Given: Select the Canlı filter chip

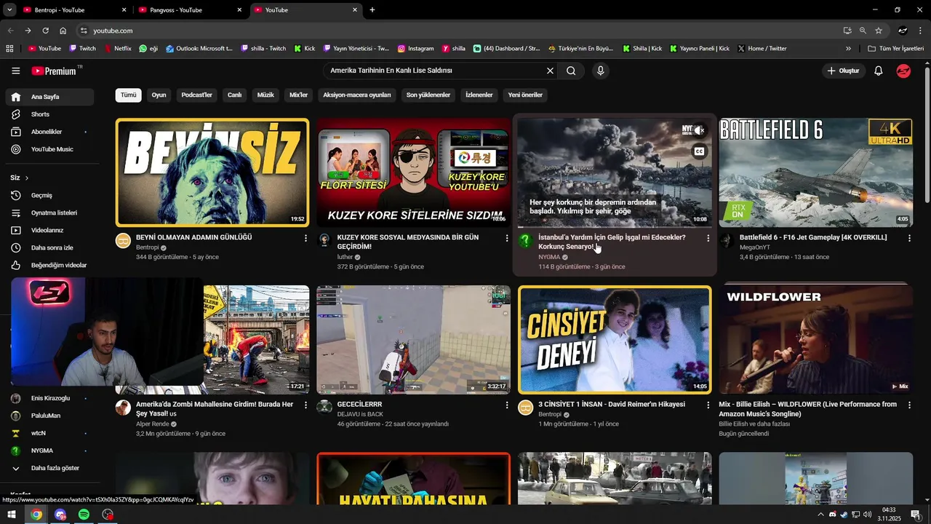Looking at the screenshot, I should 234,95.
